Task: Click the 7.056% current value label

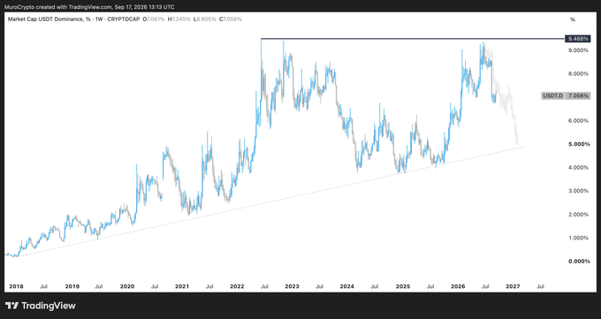Action: (x=578, y=95)
